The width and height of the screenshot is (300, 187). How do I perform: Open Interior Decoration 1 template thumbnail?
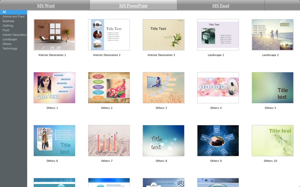tap(54, 35)
